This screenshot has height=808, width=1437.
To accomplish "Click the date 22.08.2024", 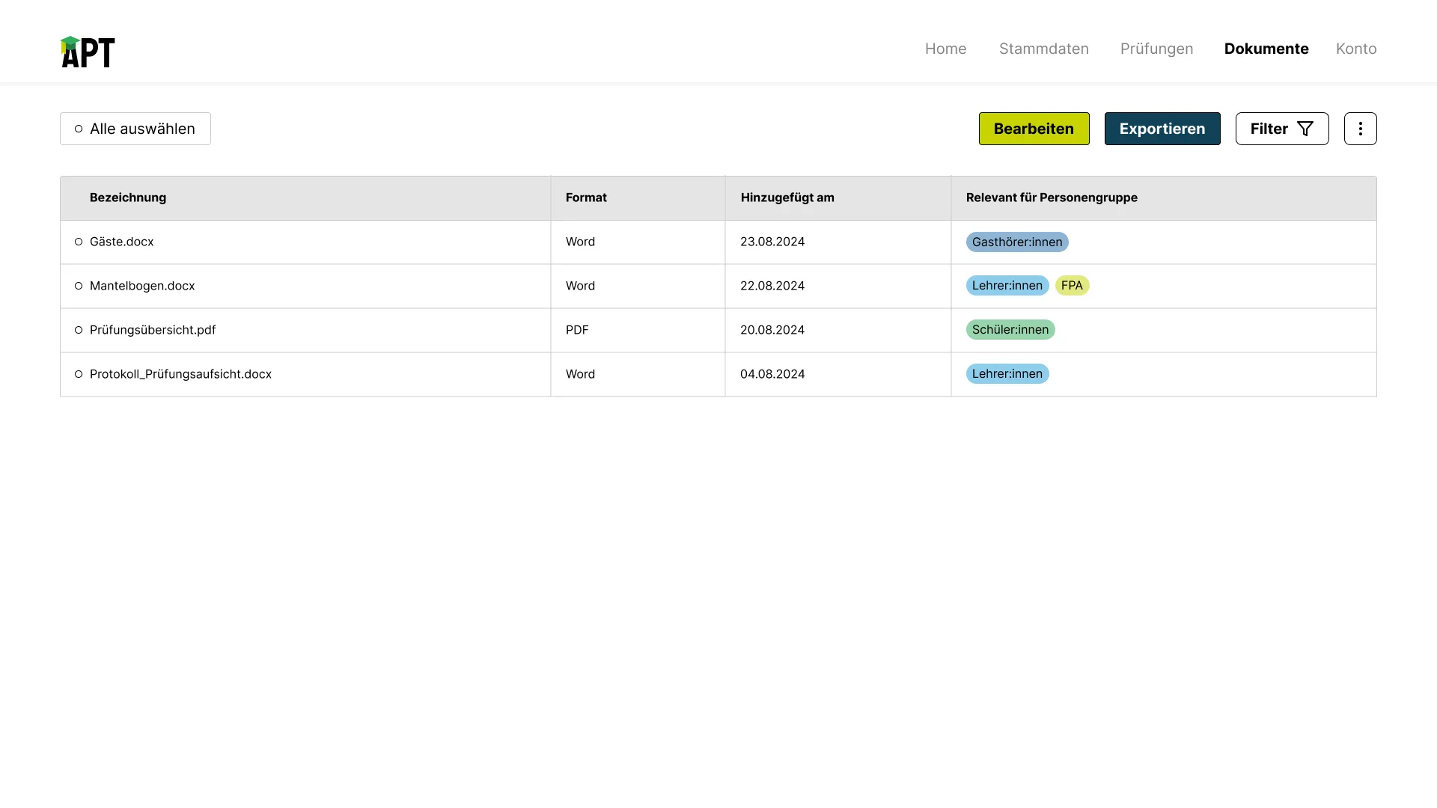I will [x=772, y=286].
